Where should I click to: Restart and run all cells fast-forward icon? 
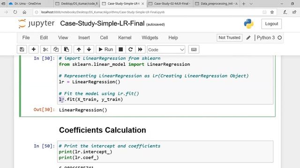[140, 49]
